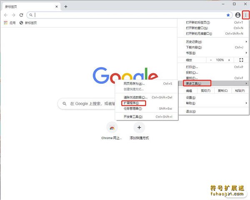Open 下载内容 from the menu
250x200 pixels.
[213, 47]
